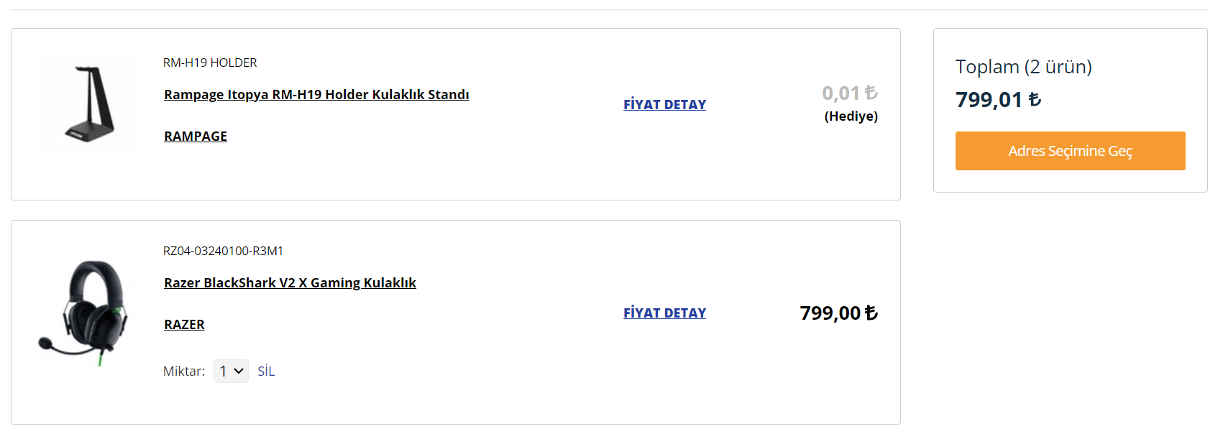Screen dimensions: 1223x434
Task: Remove Razer headset with SİL
Action: [266, 371]
